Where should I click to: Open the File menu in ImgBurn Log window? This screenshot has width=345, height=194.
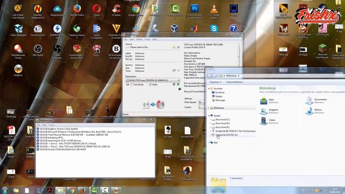(38, 125)
